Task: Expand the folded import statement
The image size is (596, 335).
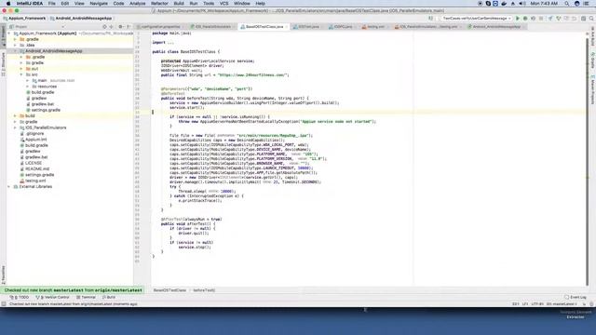Action: [169, 43]
